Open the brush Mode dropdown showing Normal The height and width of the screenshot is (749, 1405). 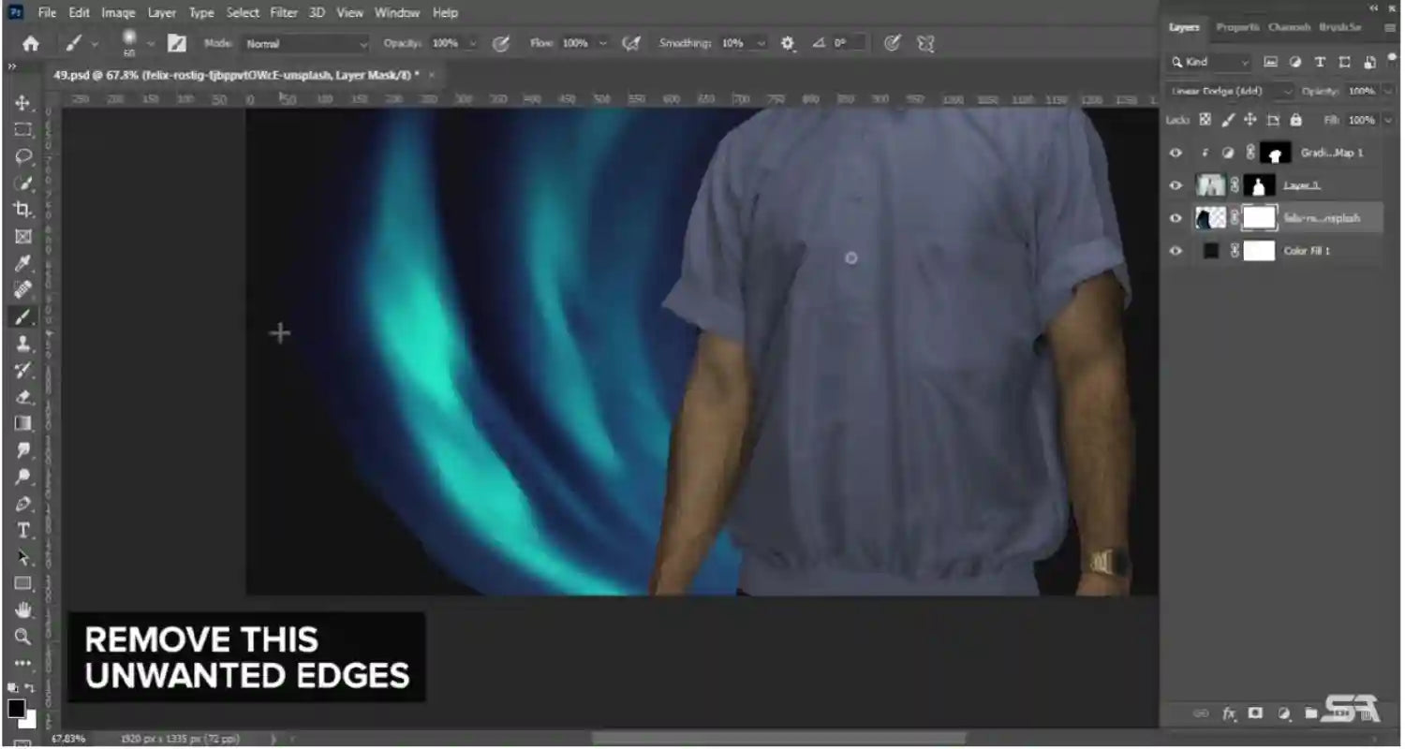305,43
